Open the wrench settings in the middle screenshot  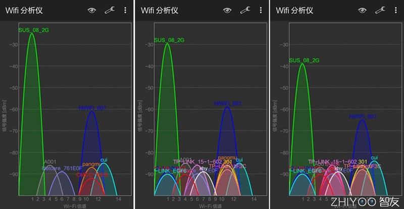(x=245, y=10)
